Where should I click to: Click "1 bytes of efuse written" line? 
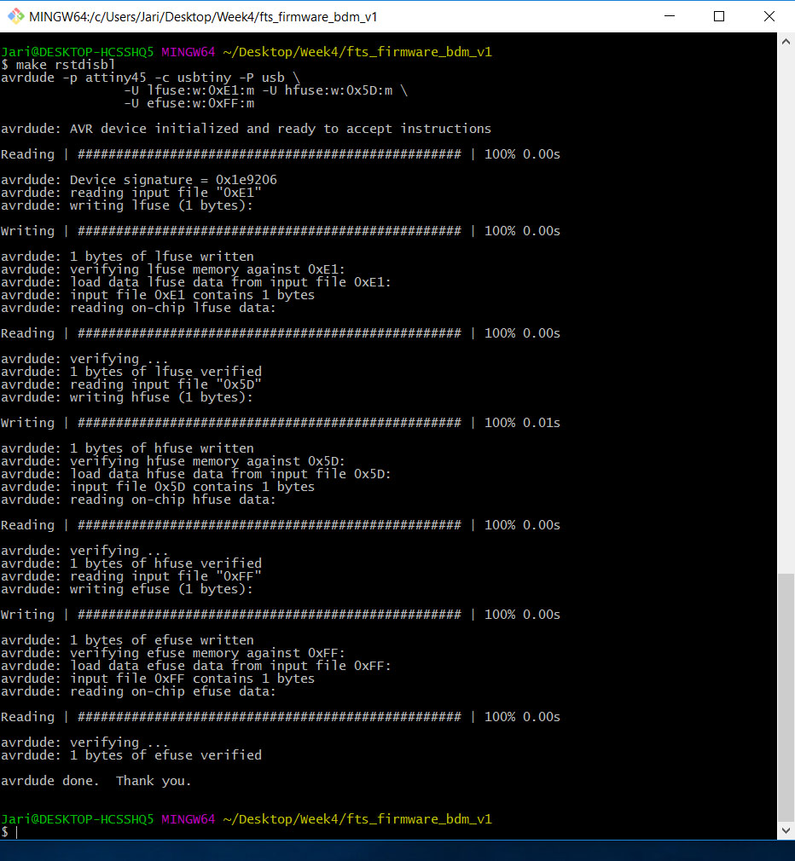[x=127, y=640]
